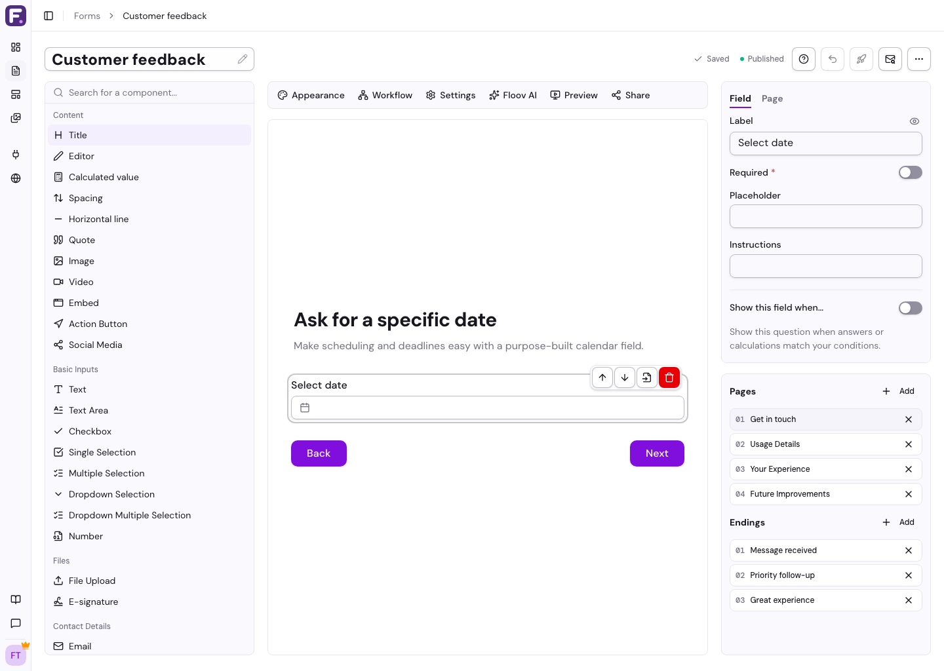Open Floov AI
Screen dimensions: 944x671
(x=513, y=95)
